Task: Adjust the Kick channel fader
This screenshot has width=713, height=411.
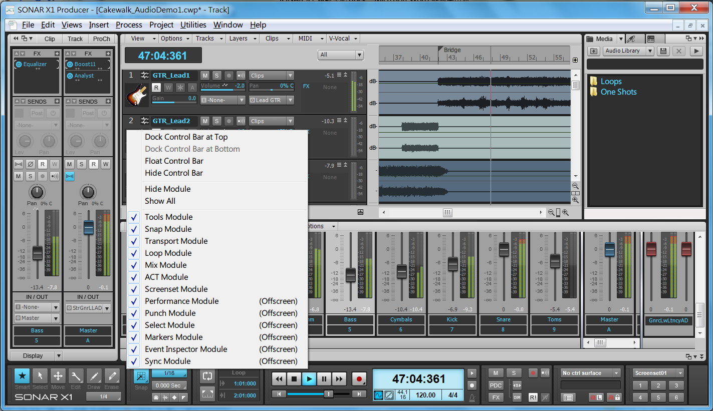Action: tap(453, 264)
